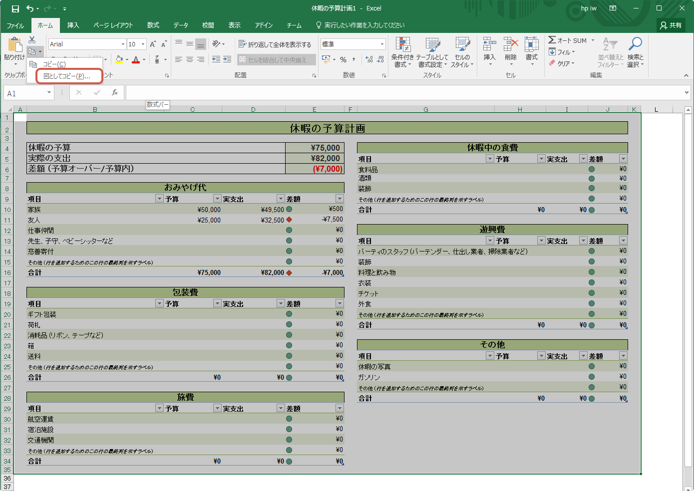694x491 pixels.
Task: Choose コピー(C) in the copy dropdown menu
Action: (54, 64)
